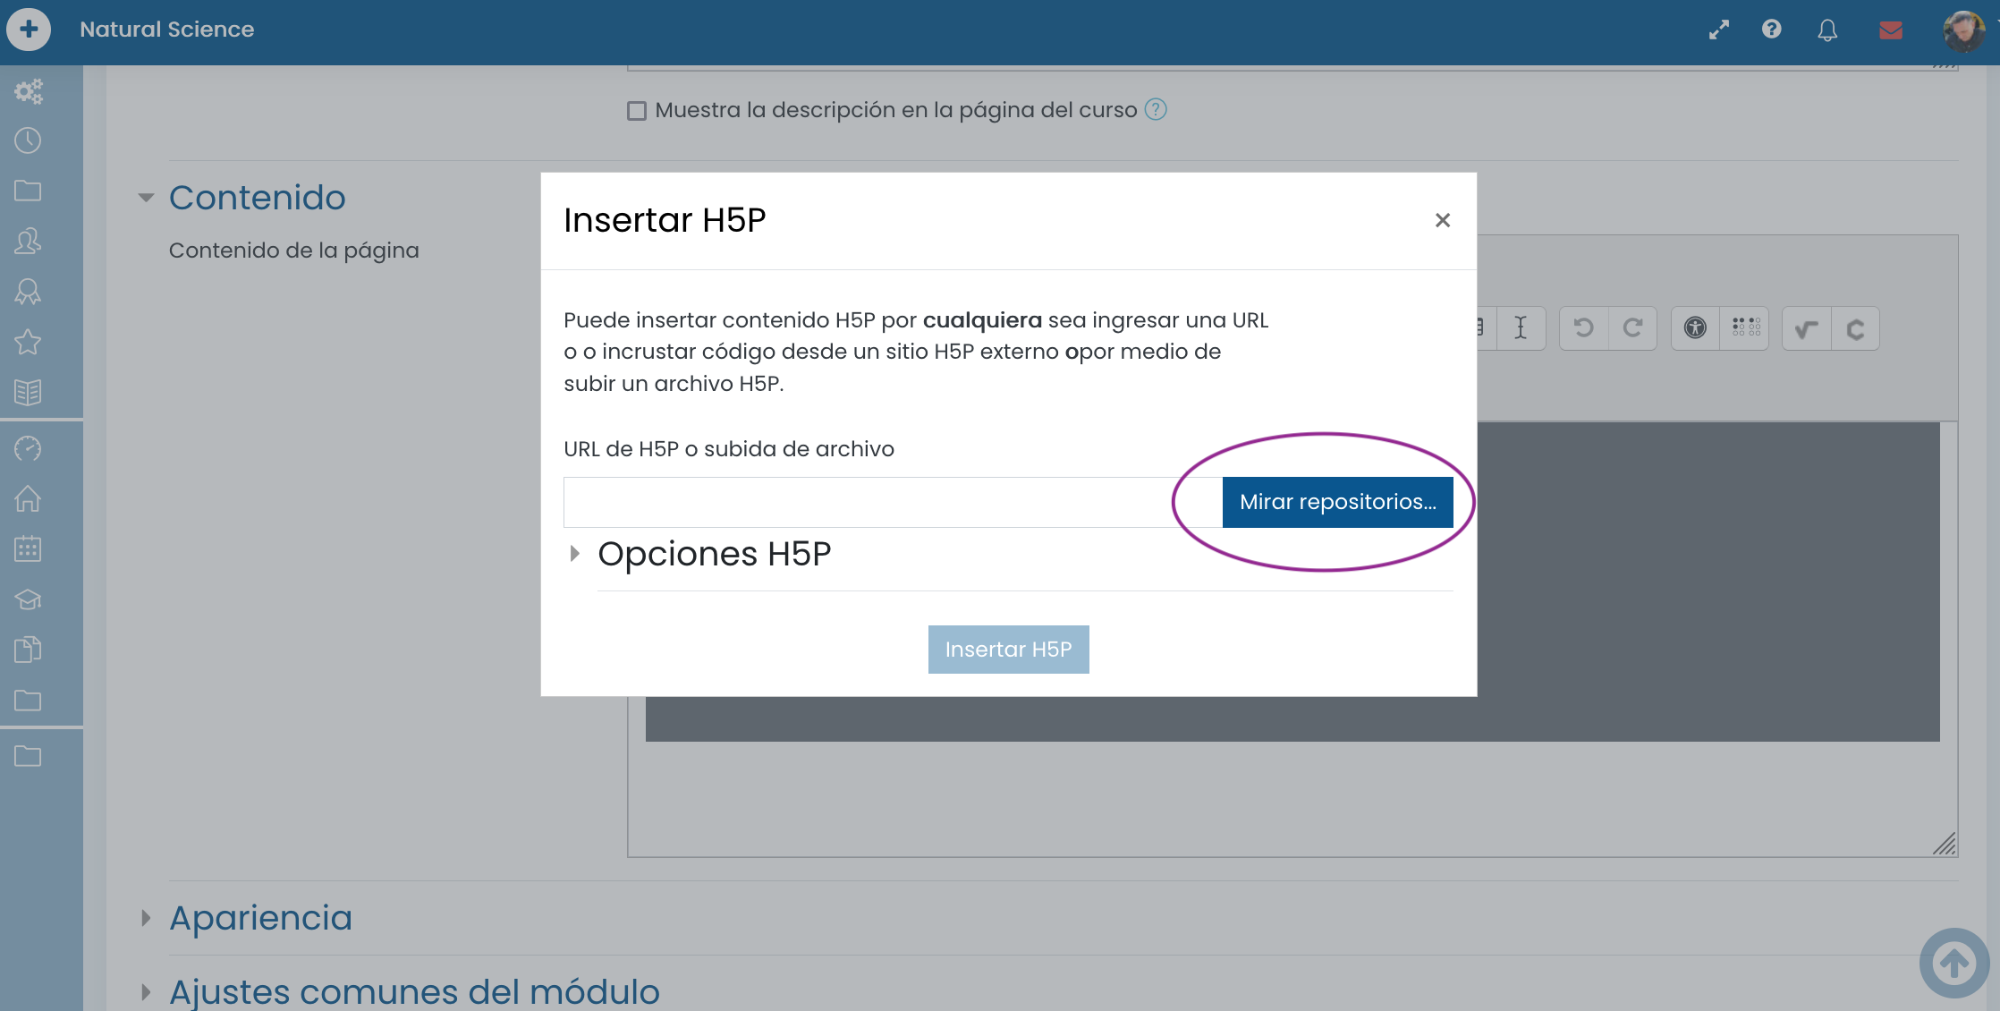Open the calendar icon in sidebar

pyautogui.click(x=28, y=548)
